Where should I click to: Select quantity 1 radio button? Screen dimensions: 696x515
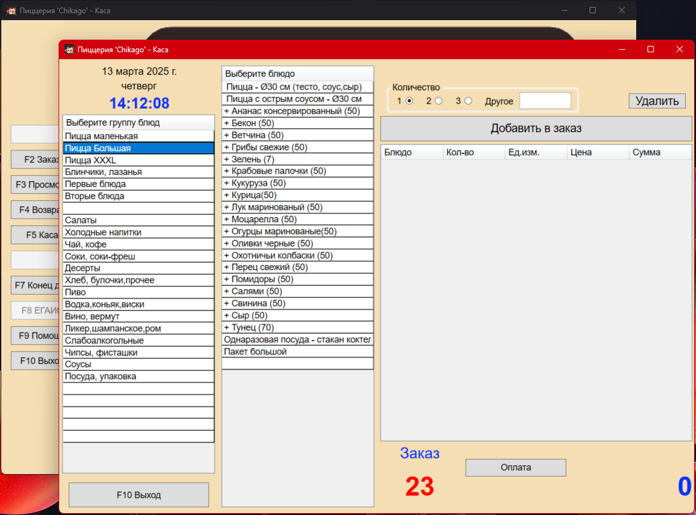(x=409, y=101)
